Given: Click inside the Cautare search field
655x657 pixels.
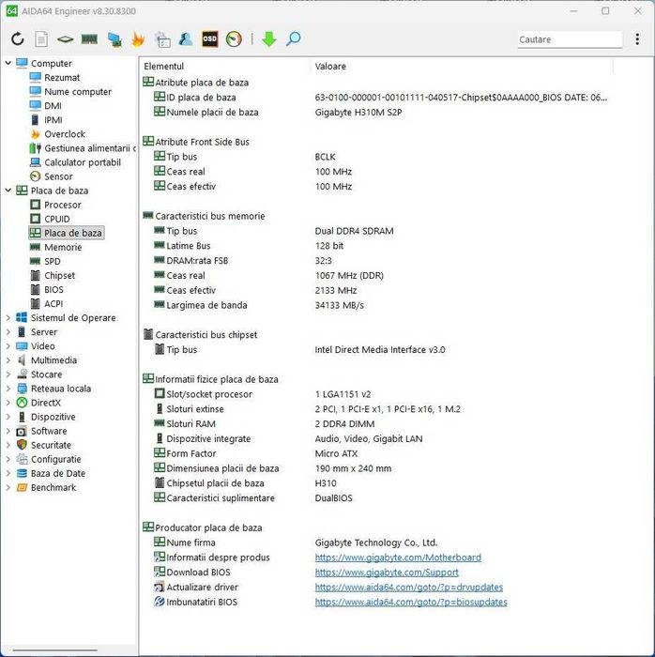Looking at the screenshot, I should click(570, 39).
